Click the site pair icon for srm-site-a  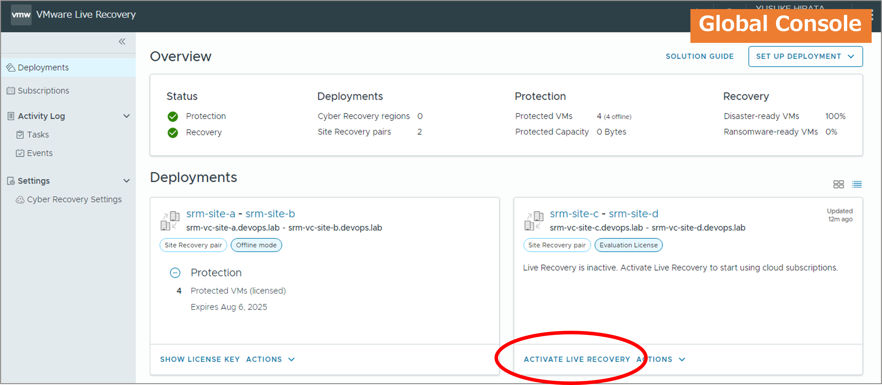tap(170, 221)
